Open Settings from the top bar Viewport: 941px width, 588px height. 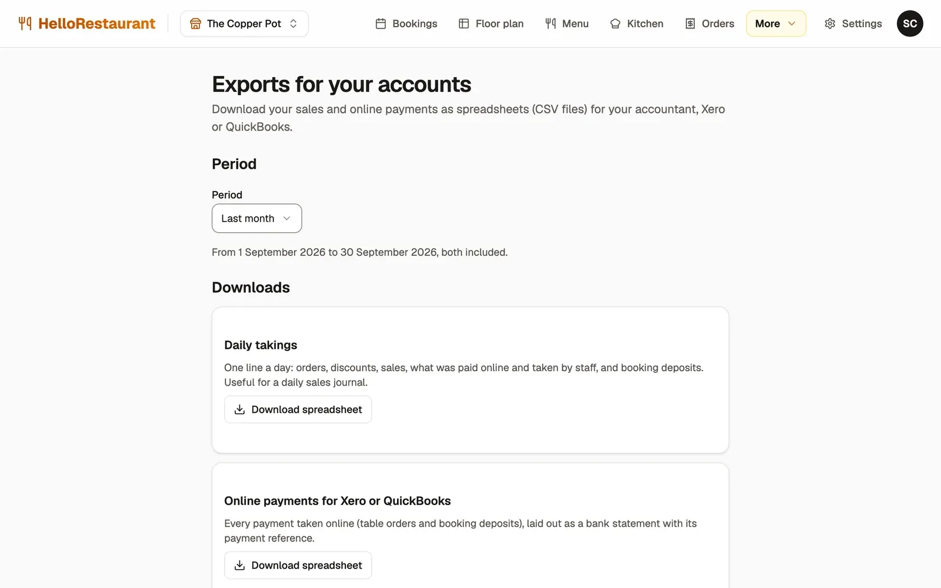pyautogui.click(x=853, y=24)
